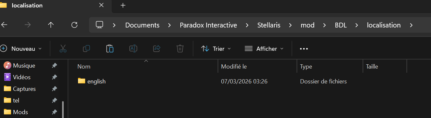Refresh the current folder view
Screen dimensions: 431x118
click(x=74, y=25)
